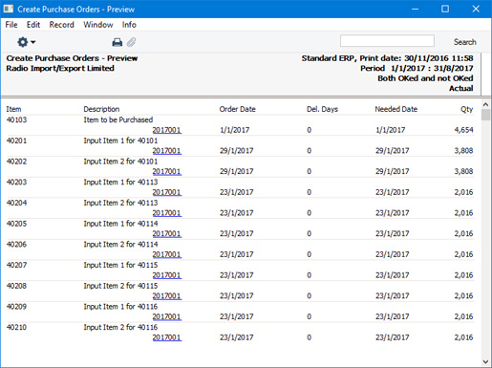The width and height of the screenshot is (492, 368).
Task: Click description 'Input Item 1 for 40114'
Action: (120, 224)
